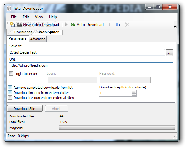
Task: Click the Save to path field
Action: [87, 52]
